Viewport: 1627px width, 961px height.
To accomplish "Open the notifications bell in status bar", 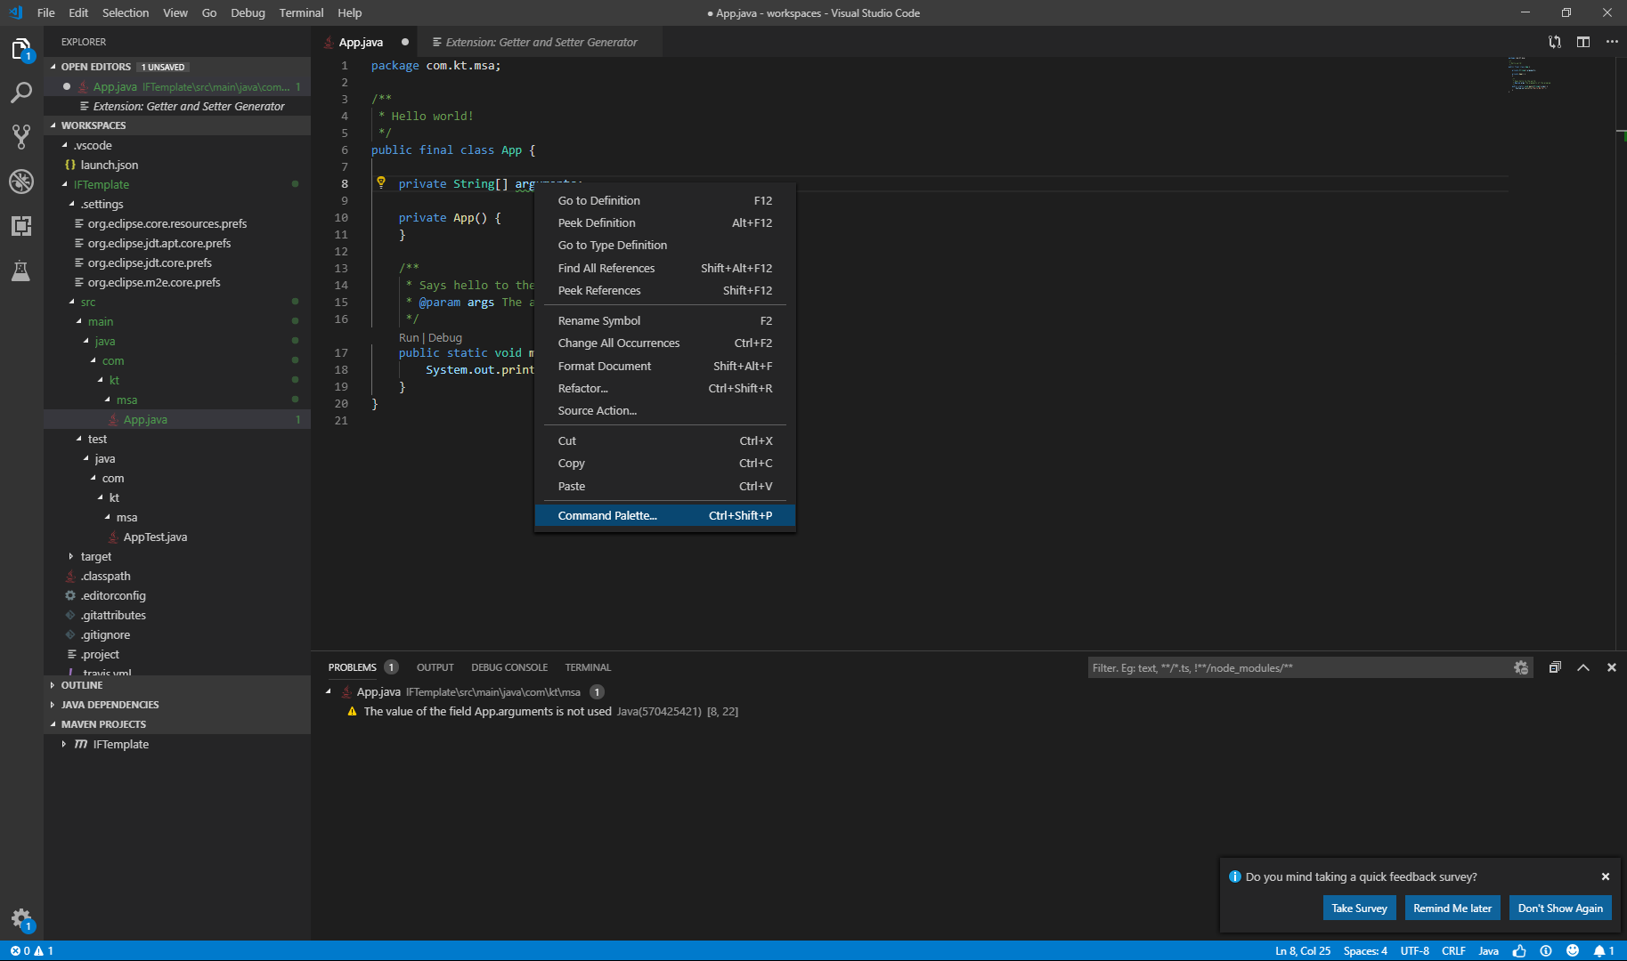I will pos(1604,951).
